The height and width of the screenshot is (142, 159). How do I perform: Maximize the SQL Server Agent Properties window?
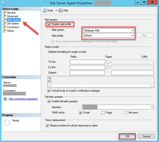(144, 2)
